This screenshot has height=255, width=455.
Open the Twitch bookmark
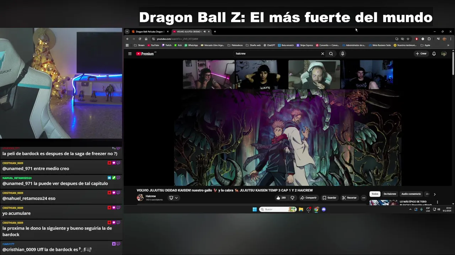[x=167, y=45]
